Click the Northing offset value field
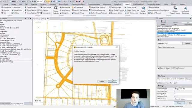 click(x=183, y=91)
